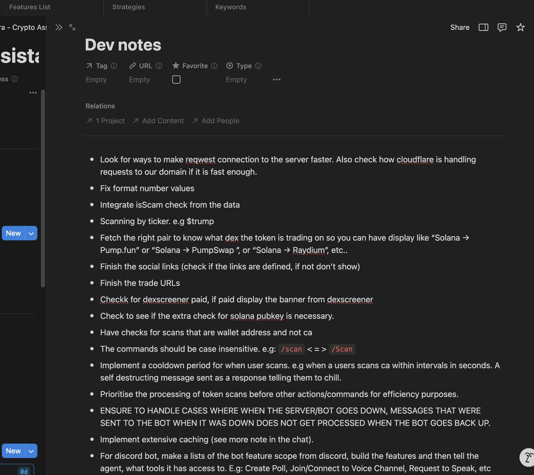Expand the lower New button dropdown arrow

[x=31, y=451]
